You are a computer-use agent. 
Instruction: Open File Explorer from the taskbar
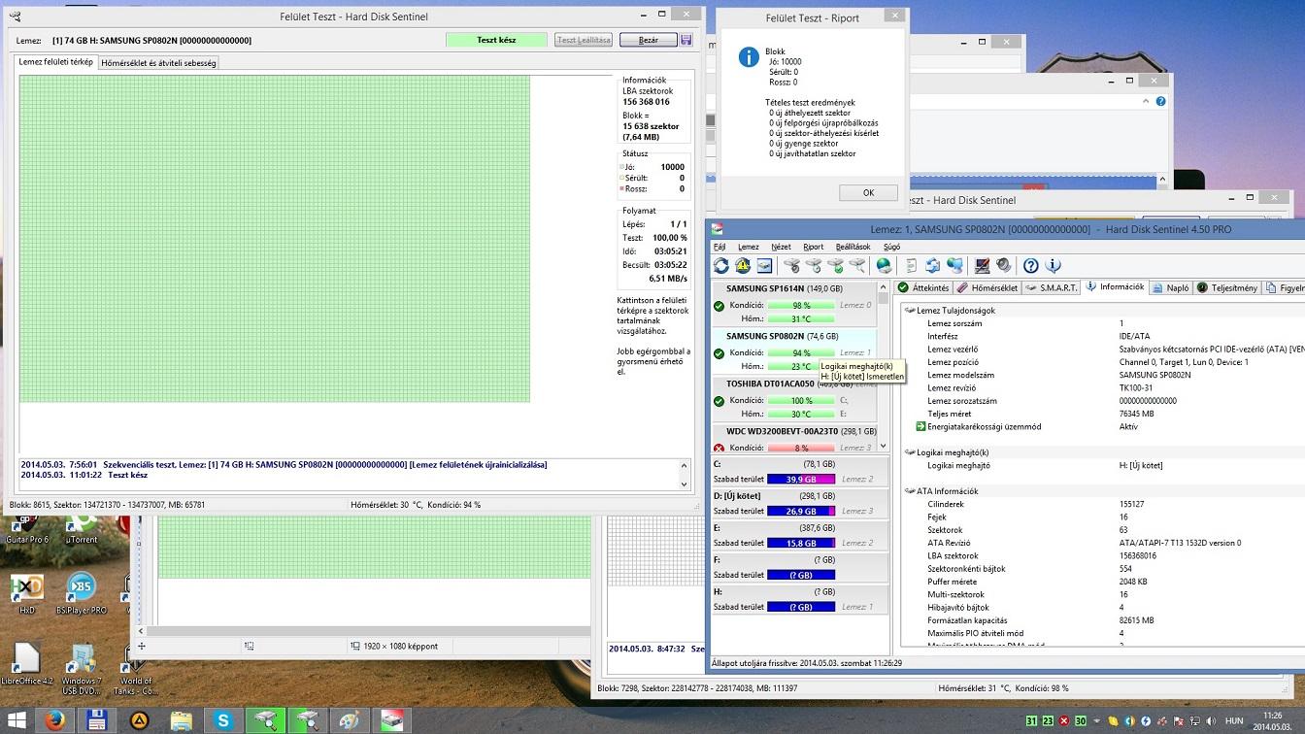(x=182, y=720)
